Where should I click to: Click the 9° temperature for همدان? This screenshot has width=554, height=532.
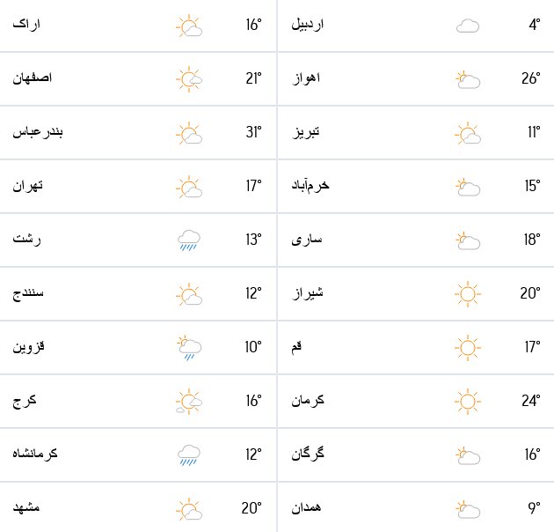[x=533, y=508]
